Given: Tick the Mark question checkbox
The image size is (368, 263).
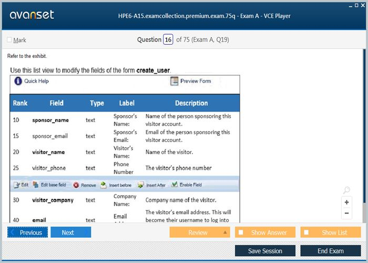Looking at the screenshot, I should coord(9,40).
